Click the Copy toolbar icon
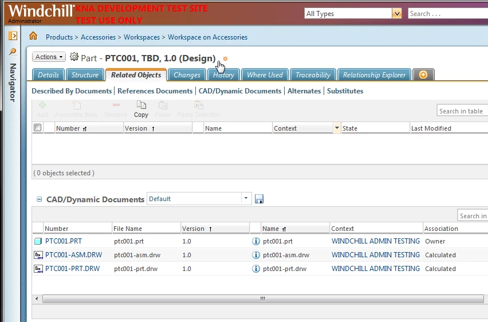The width and height of the screenshot is (488, 322). (141, 105)
